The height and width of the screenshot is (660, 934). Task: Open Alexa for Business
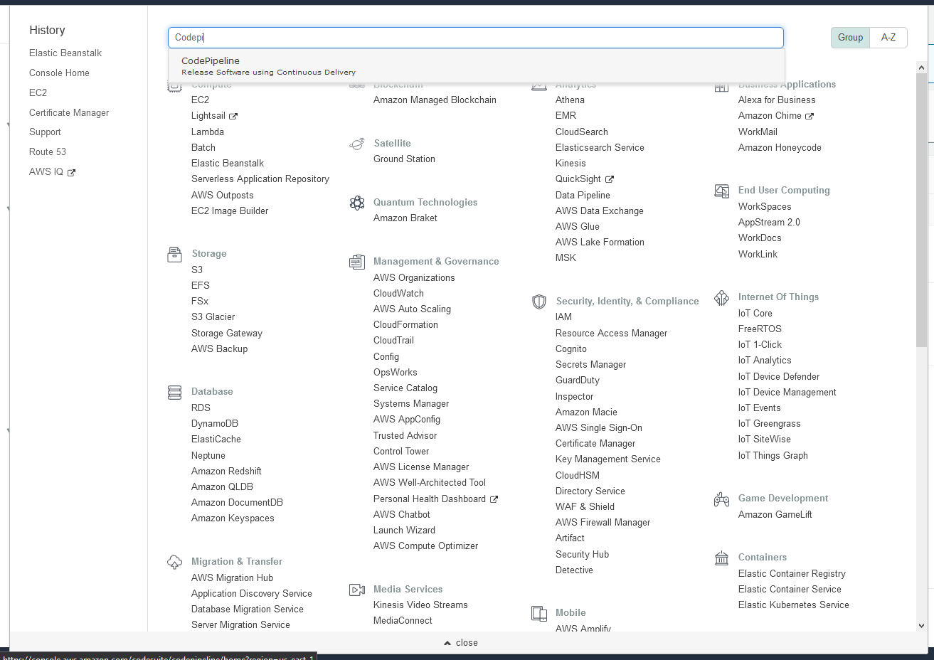click(x=777, y=100)
